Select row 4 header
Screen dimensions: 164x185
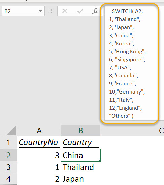(8, 179)
